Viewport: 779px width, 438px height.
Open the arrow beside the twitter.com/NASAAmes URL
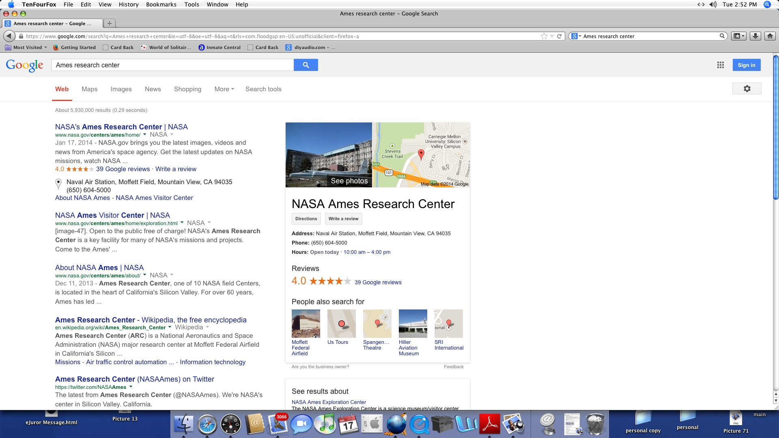point(131,387)
